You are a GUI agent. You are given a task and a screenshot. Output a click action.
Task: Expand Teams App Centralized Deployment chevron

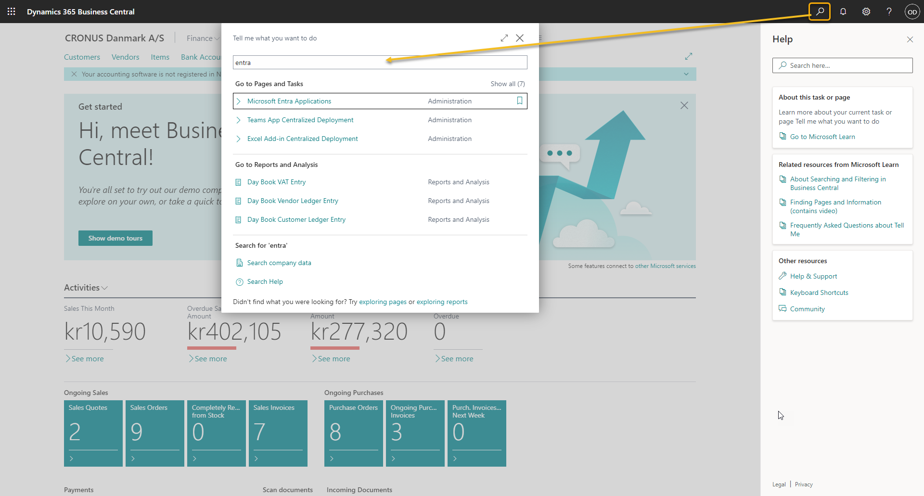[x=238, y=120]
